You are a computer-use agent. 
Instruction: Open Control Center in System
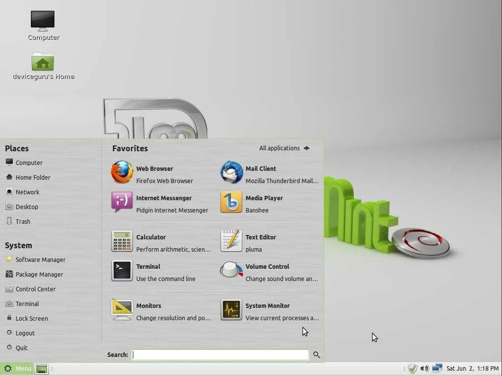pyautogui.click(x=35, y=289)
